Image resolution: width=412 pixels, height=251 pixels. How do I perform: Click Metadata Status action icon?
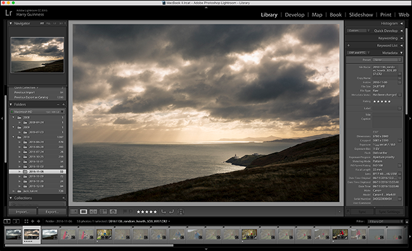pyautogui.click(x=400, y=95)
